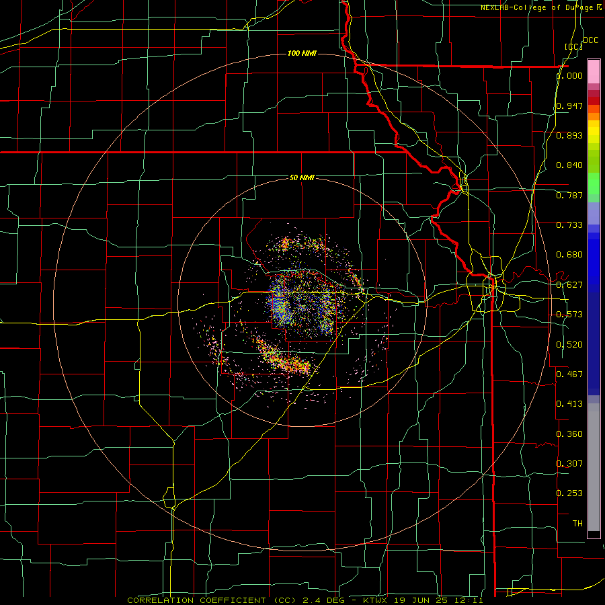Click the "(CC)" legend unit label
Screen dimensions: 605x605
pos(574,46)
